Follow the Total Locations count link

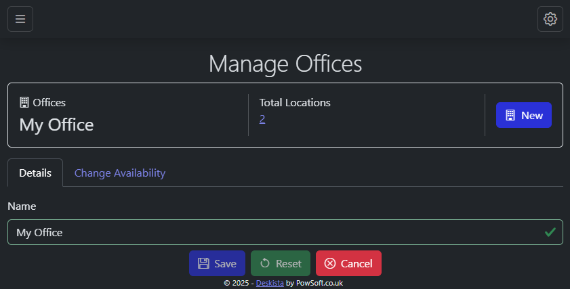click(x=262, y=119)
